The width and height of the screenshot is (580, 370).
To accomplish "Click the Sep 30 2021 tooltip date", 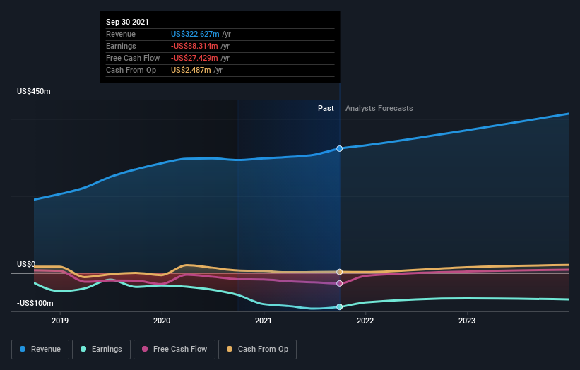I will (127, 22).
